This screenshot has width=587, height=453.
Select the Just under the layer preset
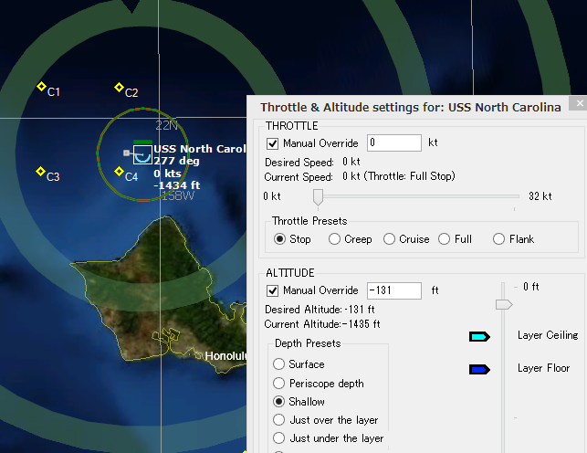(278, 438)
